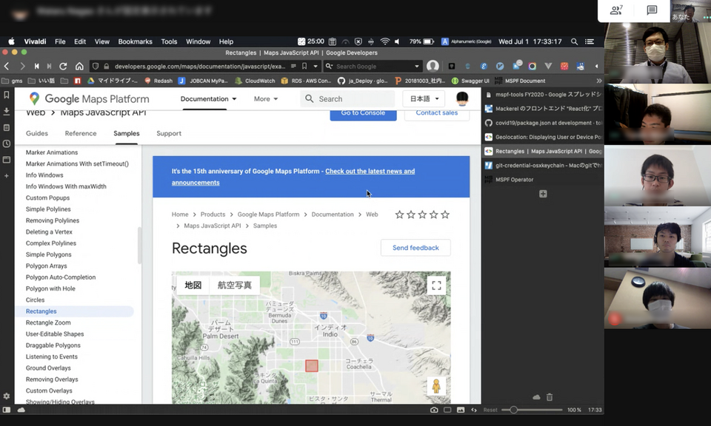This screenshot has height=426, width=711.
Task: Open Window panel in sidebar
Action: point(7,160)
